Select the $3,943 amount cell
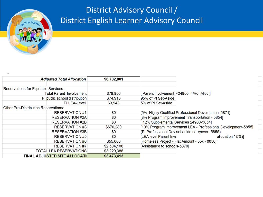The width and height of the screenshot is (263, 197). pos(114,103)
